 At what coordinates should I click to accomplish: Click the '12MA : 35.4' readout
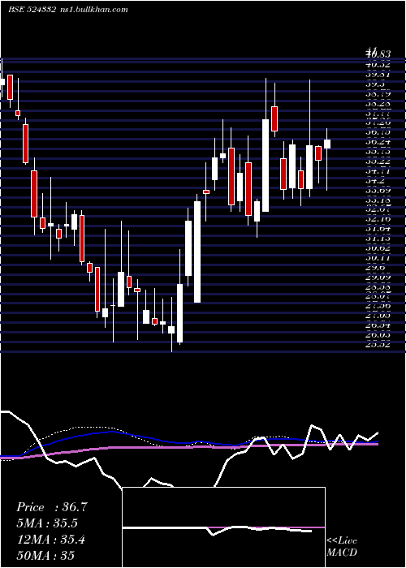(50, 540)
